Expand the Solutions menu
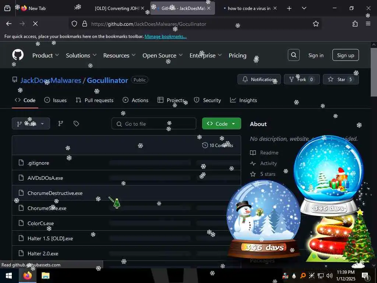377x283 pixels. pyautogui.click(x=81, y=55)
